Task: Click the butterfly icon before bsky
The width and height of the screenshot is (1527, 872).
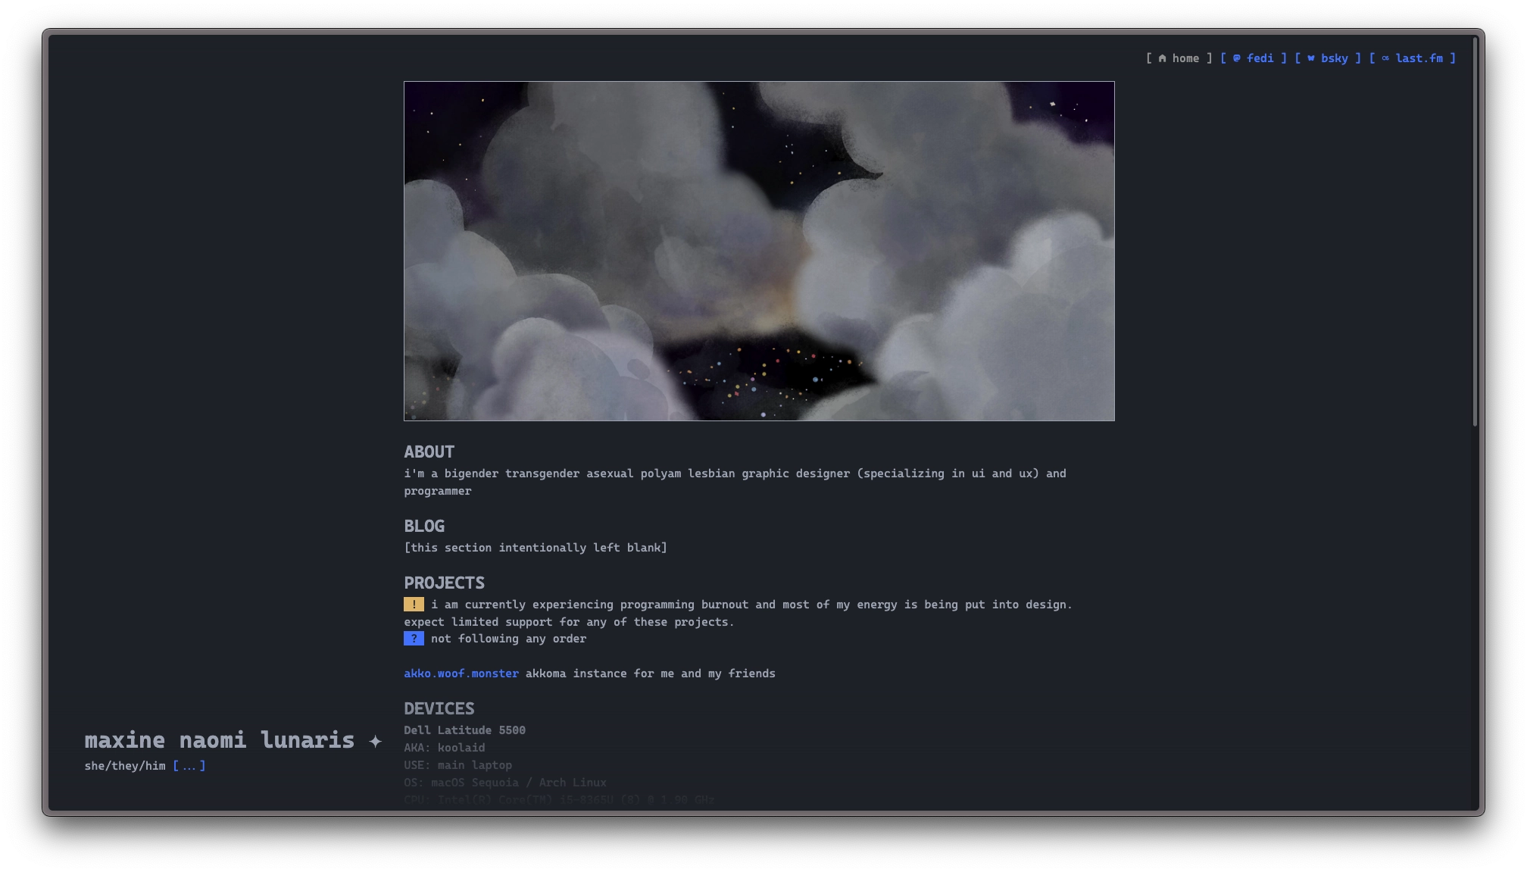Action: (x=1311, y=58)
